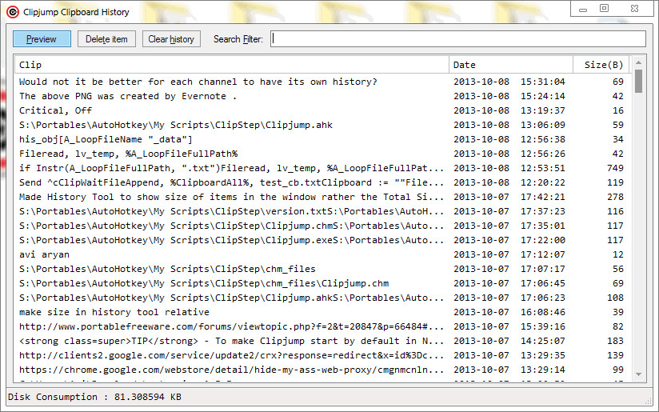Sort by the Clip column header
The width and height of the screenshot is (659, 412).
[232, 65]
